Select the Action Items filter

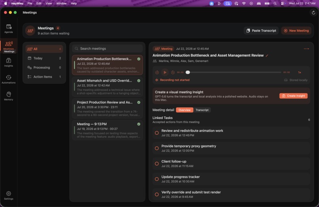(44, 77)
